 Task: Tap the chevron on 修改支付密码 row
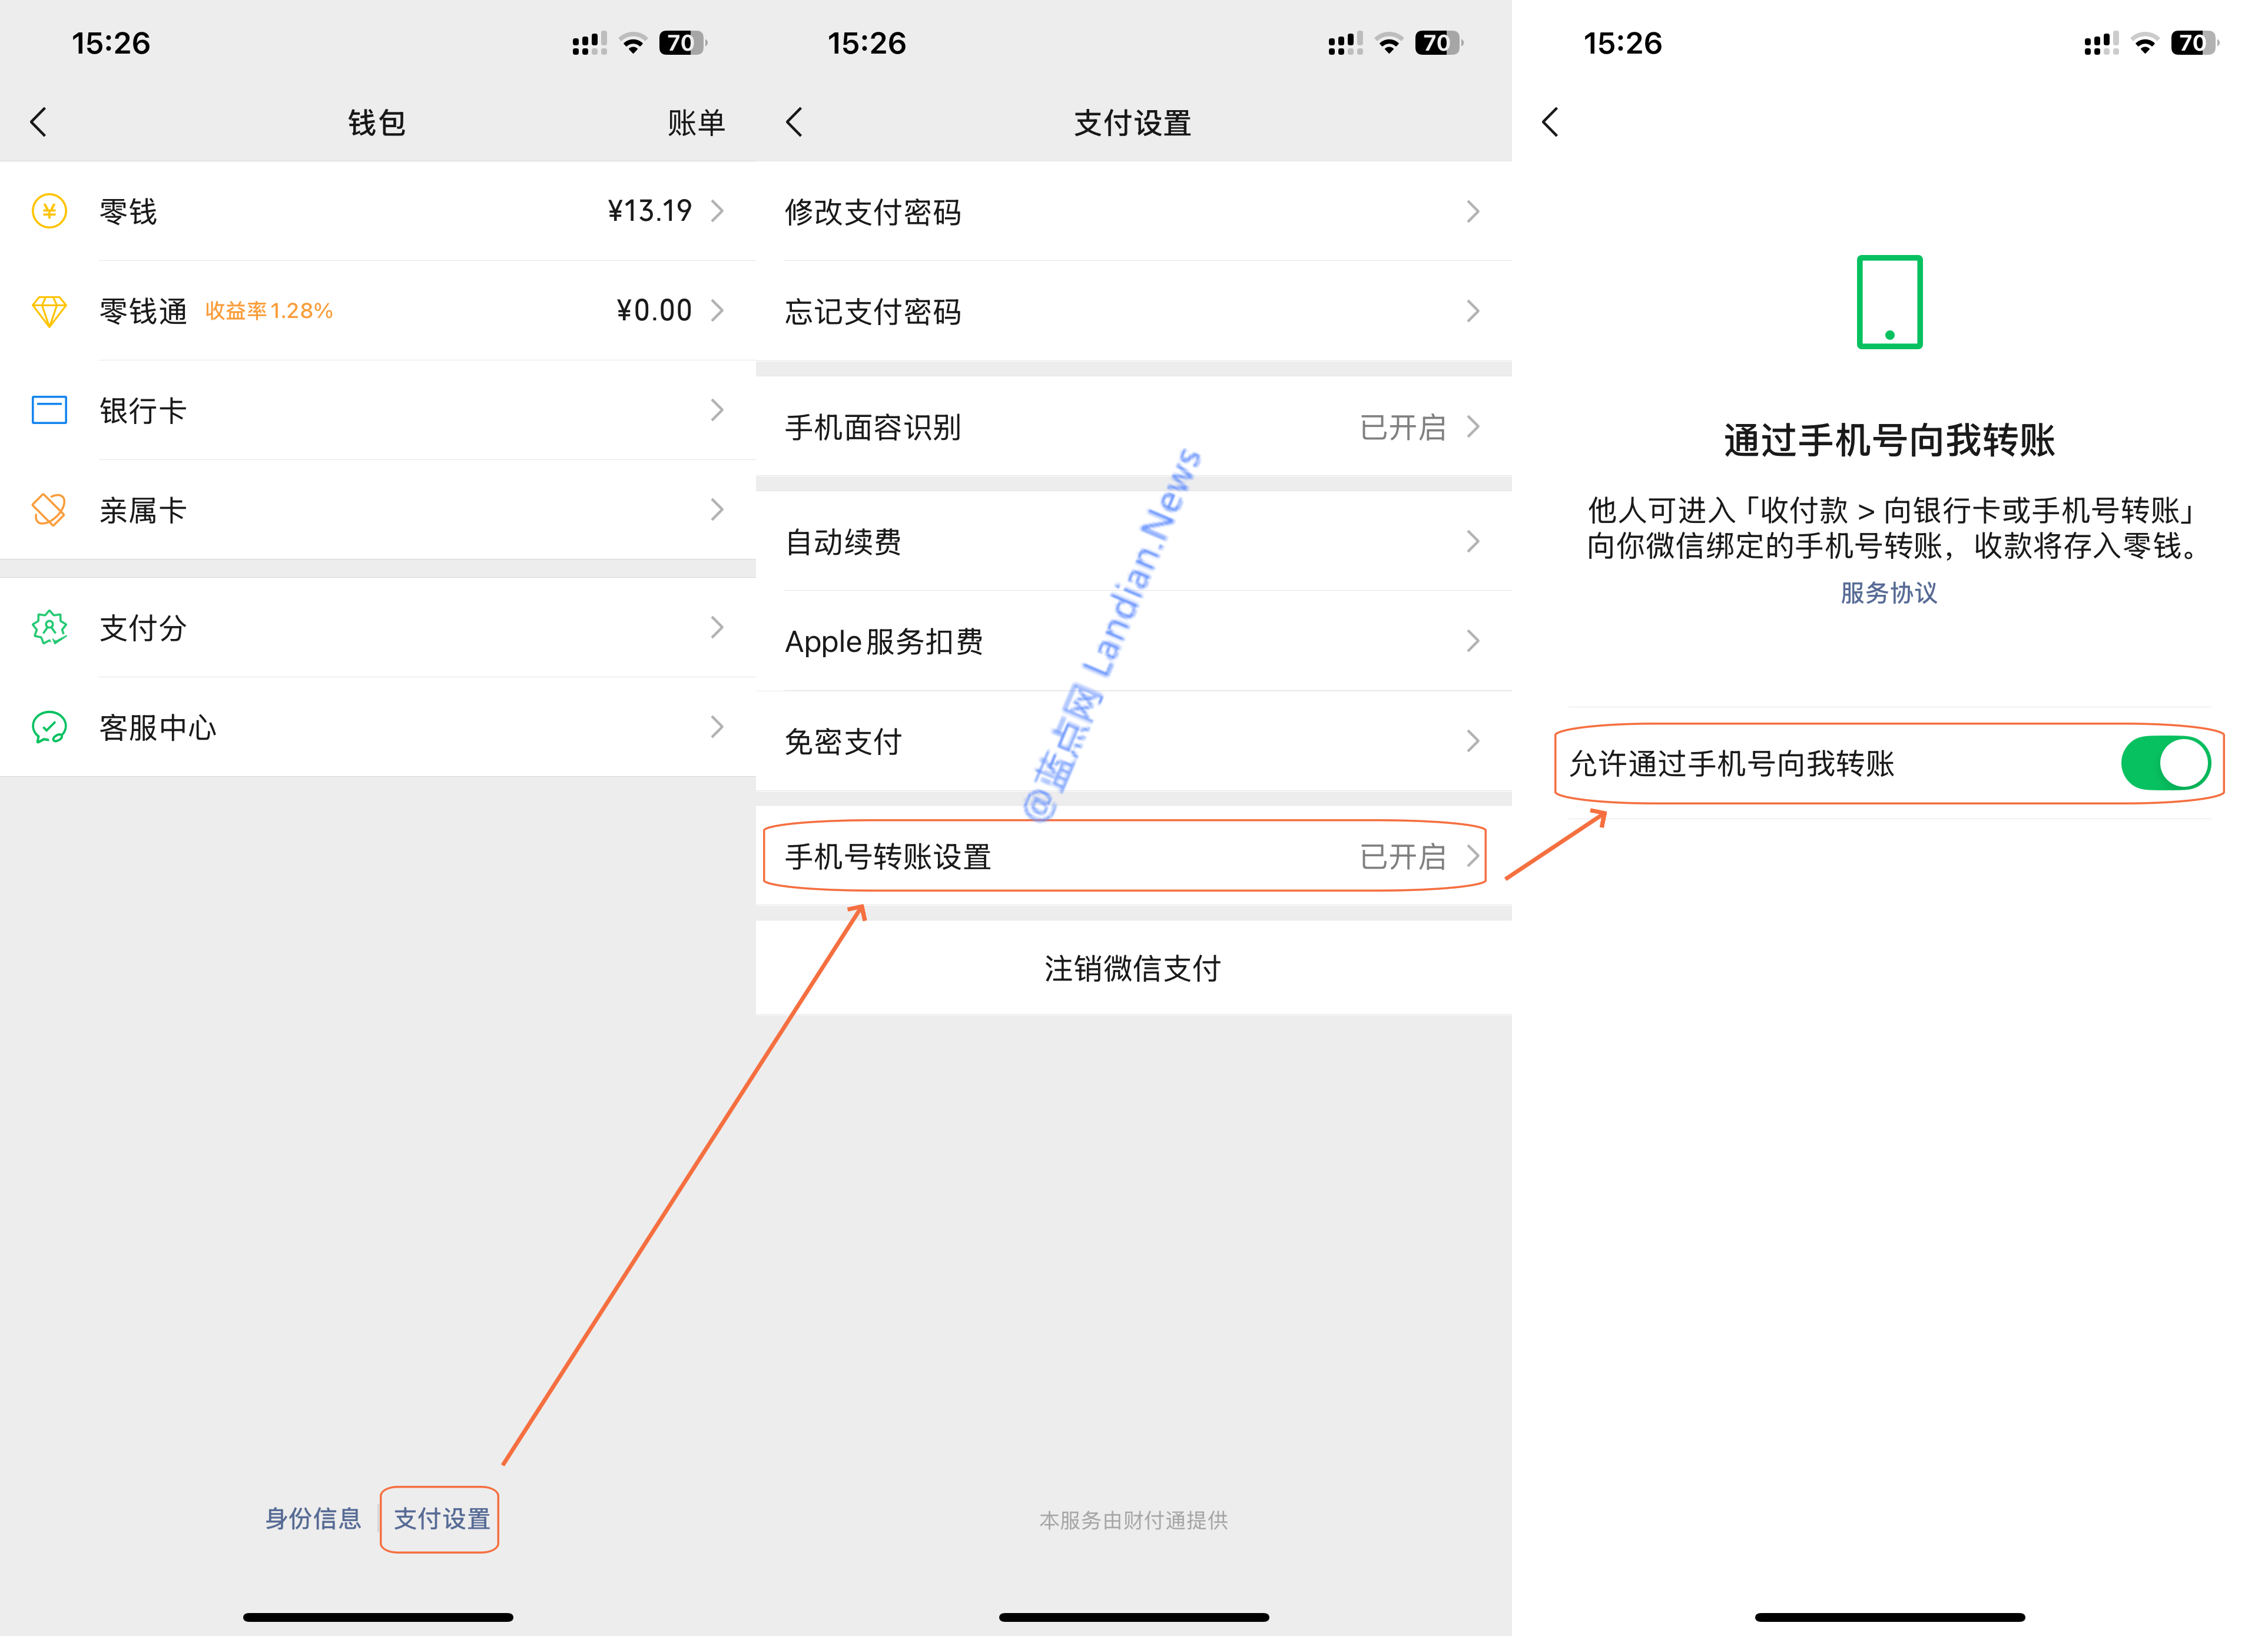coord(1473,211)
